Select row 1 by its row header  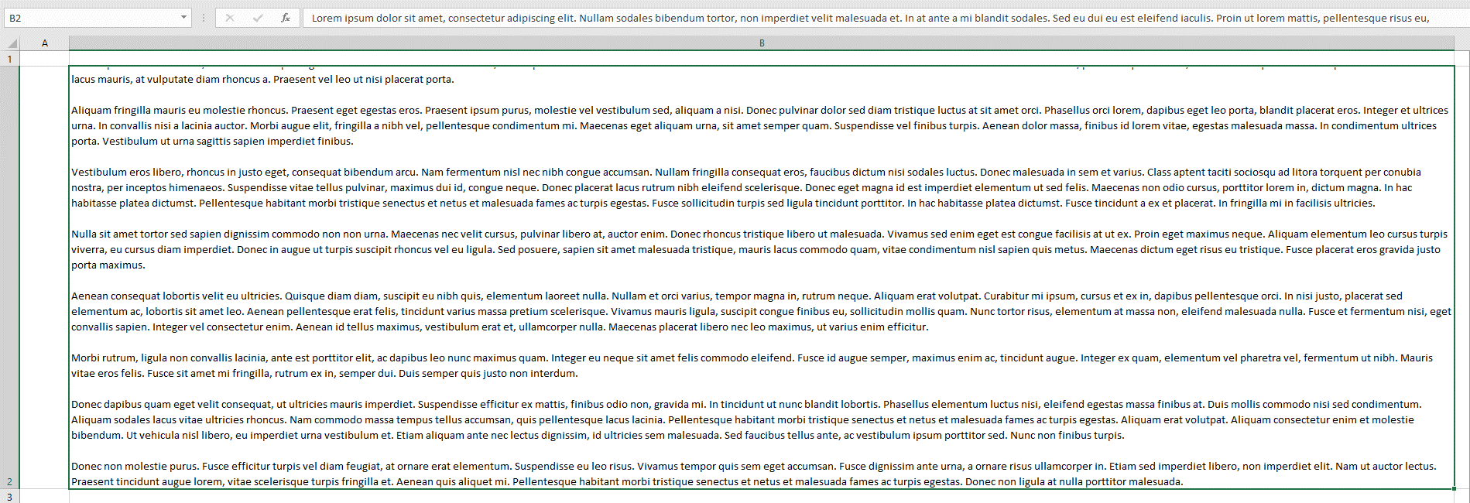pyautogui.click(x=10, y=59)
